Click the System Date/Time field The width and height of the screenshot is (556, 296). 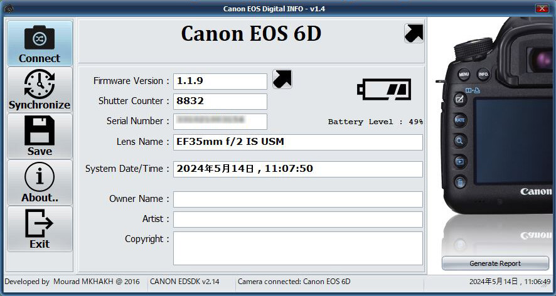point(298,169)
